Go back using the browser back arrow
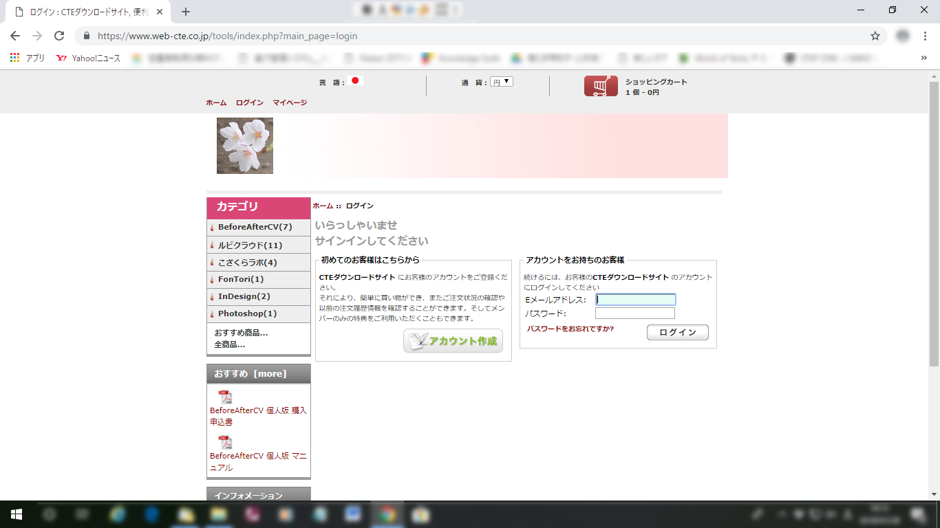 (x=15, y=36)
